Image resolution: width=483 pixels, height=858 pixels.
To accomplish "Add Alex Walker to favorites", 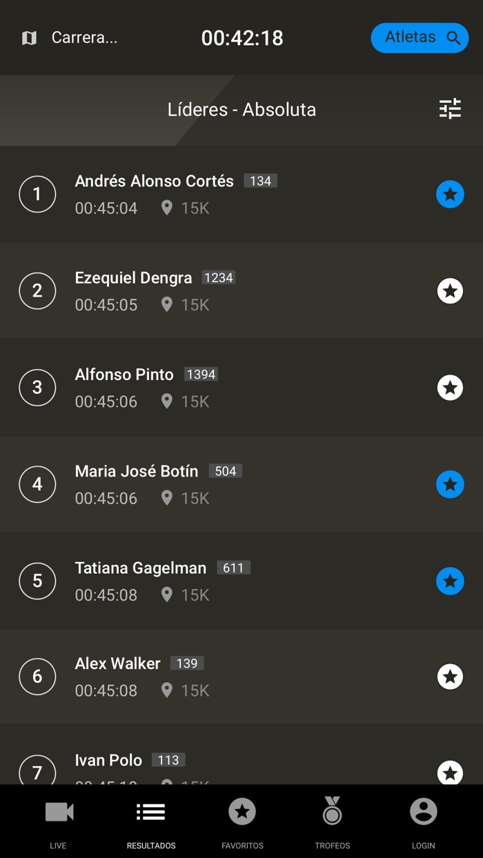I will [450, 677].
